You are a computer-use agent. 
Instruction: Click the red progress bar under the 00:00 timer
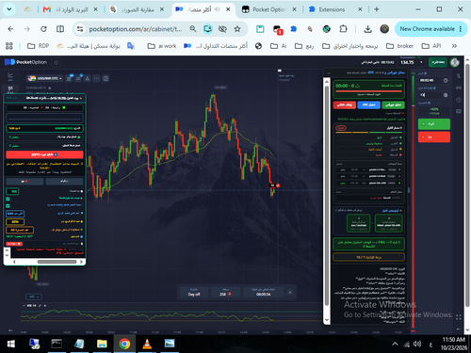369,91
